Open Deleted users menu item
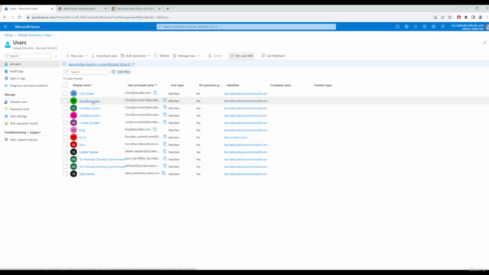The image size is (489, 275). coord(18,102)
